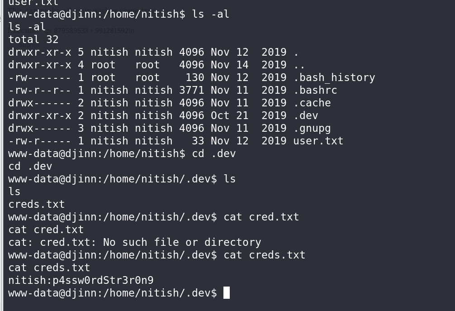The image size is (455, 311).
Task: Click the .bash_history entry in the listing
Action: coord(334,77)
